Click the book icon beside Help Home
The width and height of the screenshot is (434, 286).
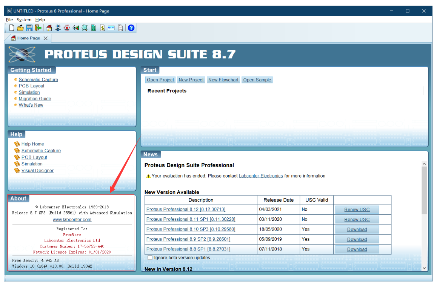point(17,144)
